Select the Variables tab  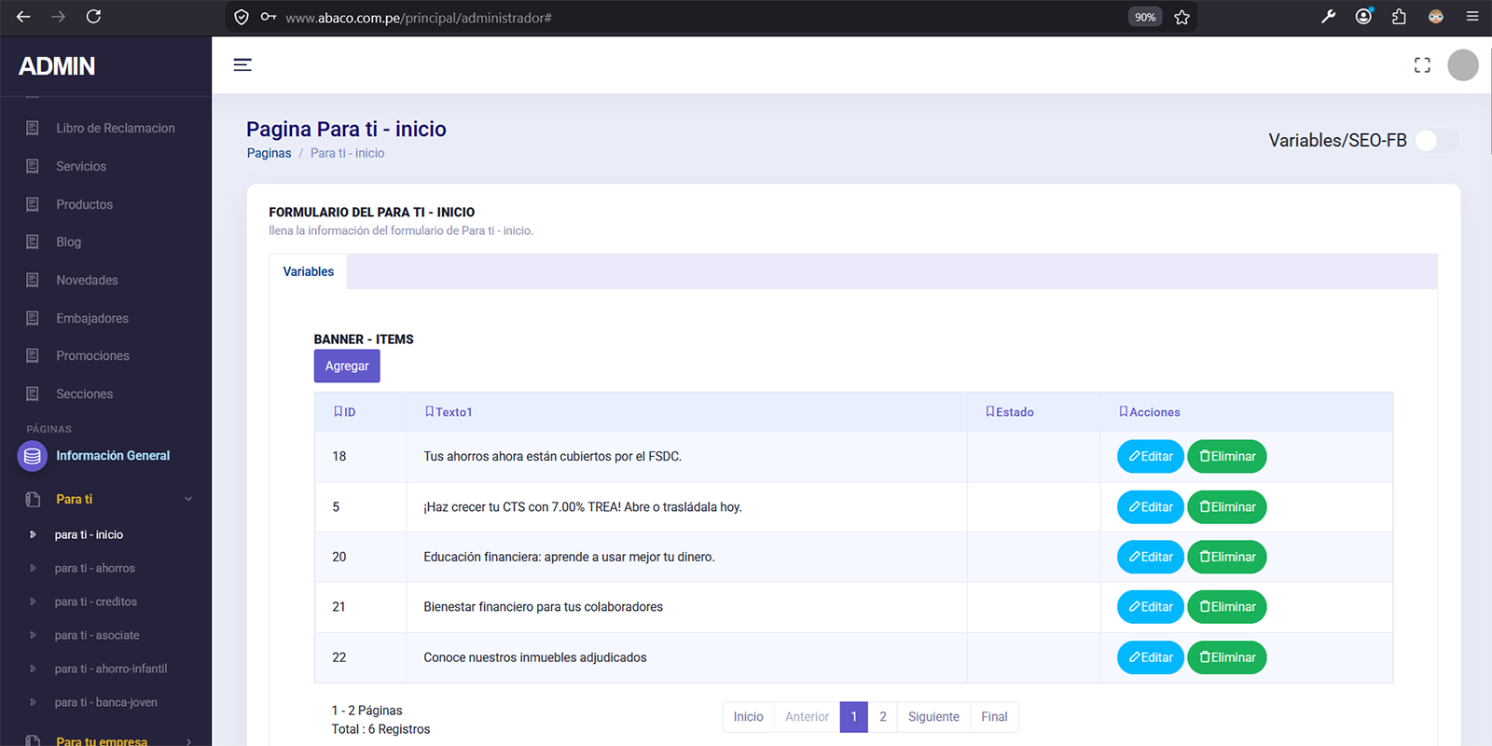pos(308,271)
